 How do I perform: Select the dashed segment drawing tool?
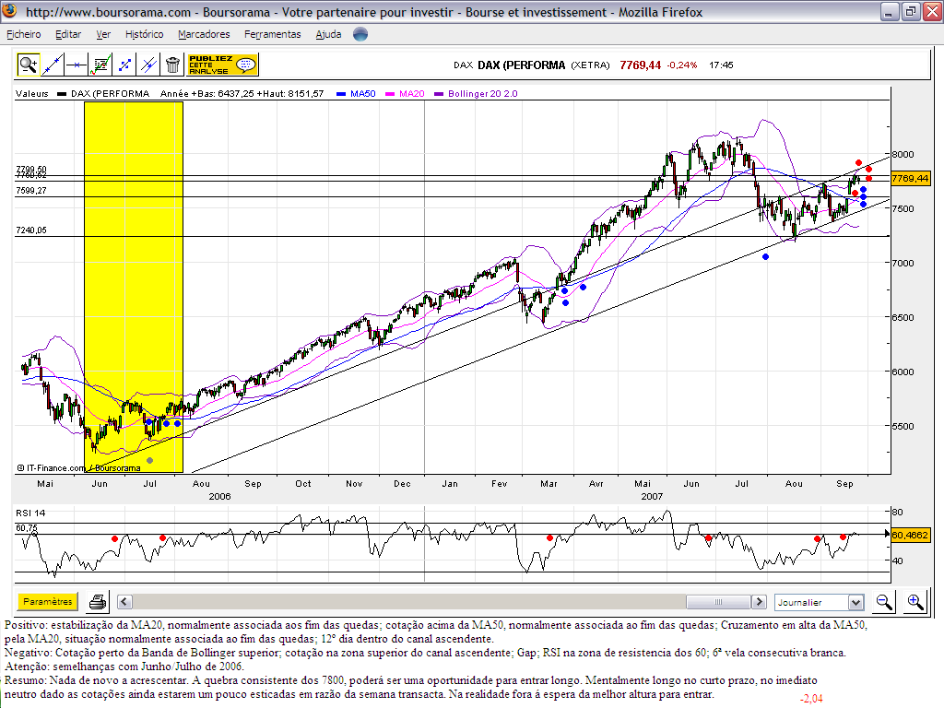(124, 65)
